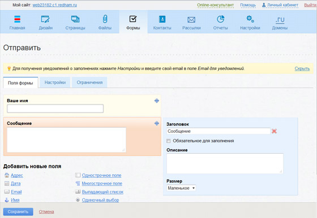Click the Многострочное поле paragraph icon
The width and height of the screenshot is (317, 218).
click(x=78, y=184)
